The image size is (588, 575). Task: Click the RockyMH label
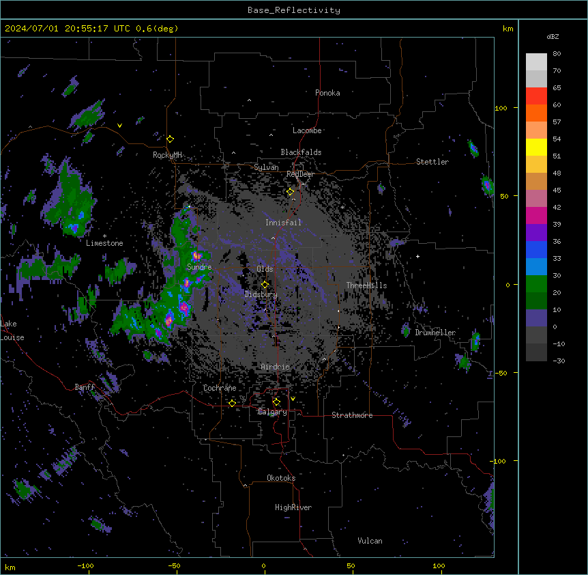pyautogui.click(x=167, y=155)
